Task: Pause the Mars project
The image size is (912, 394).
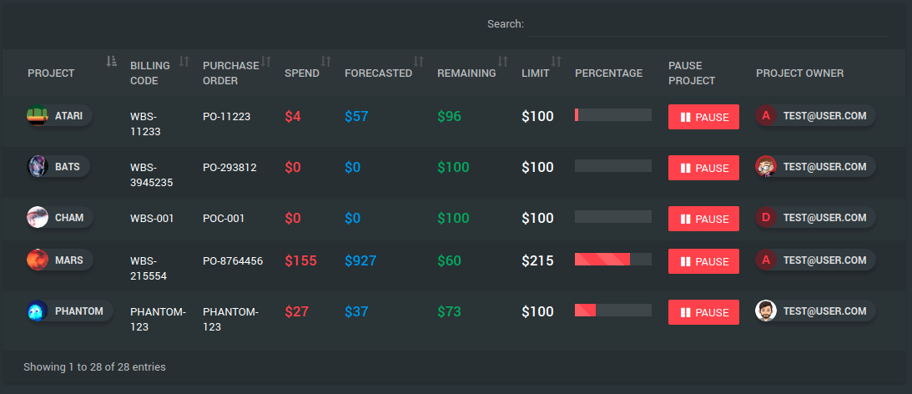Action: (703, 261)
